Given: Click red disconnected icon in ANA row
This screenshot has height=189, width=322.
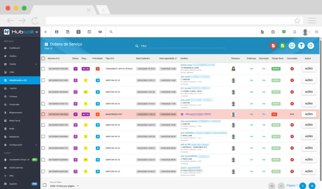Looking at the screenshot, I should click(292, 69).
